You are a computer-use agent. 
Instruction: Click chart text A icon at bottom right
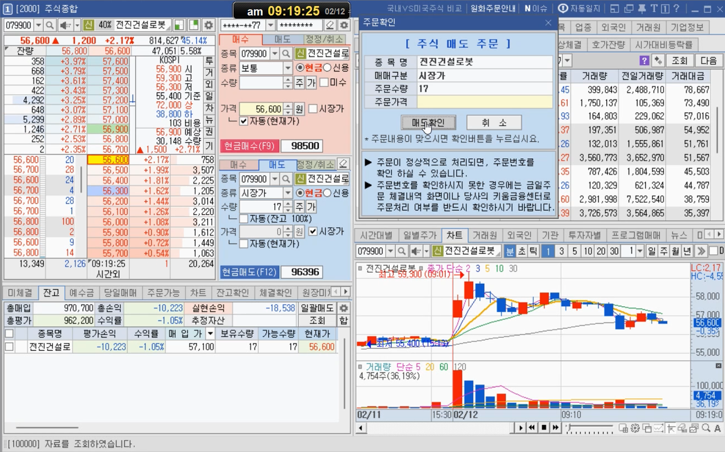pos(717,428)
